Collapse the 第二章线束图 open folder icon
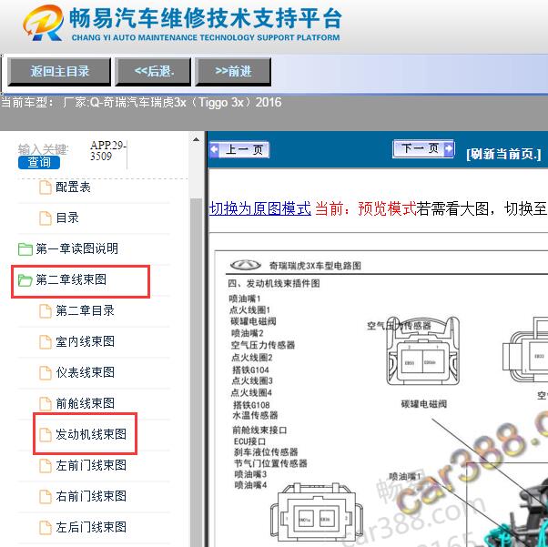Screen dimensions: 548x547 25,280
